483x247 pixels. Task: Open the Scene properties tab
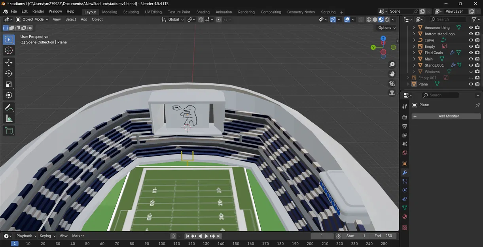405,144
